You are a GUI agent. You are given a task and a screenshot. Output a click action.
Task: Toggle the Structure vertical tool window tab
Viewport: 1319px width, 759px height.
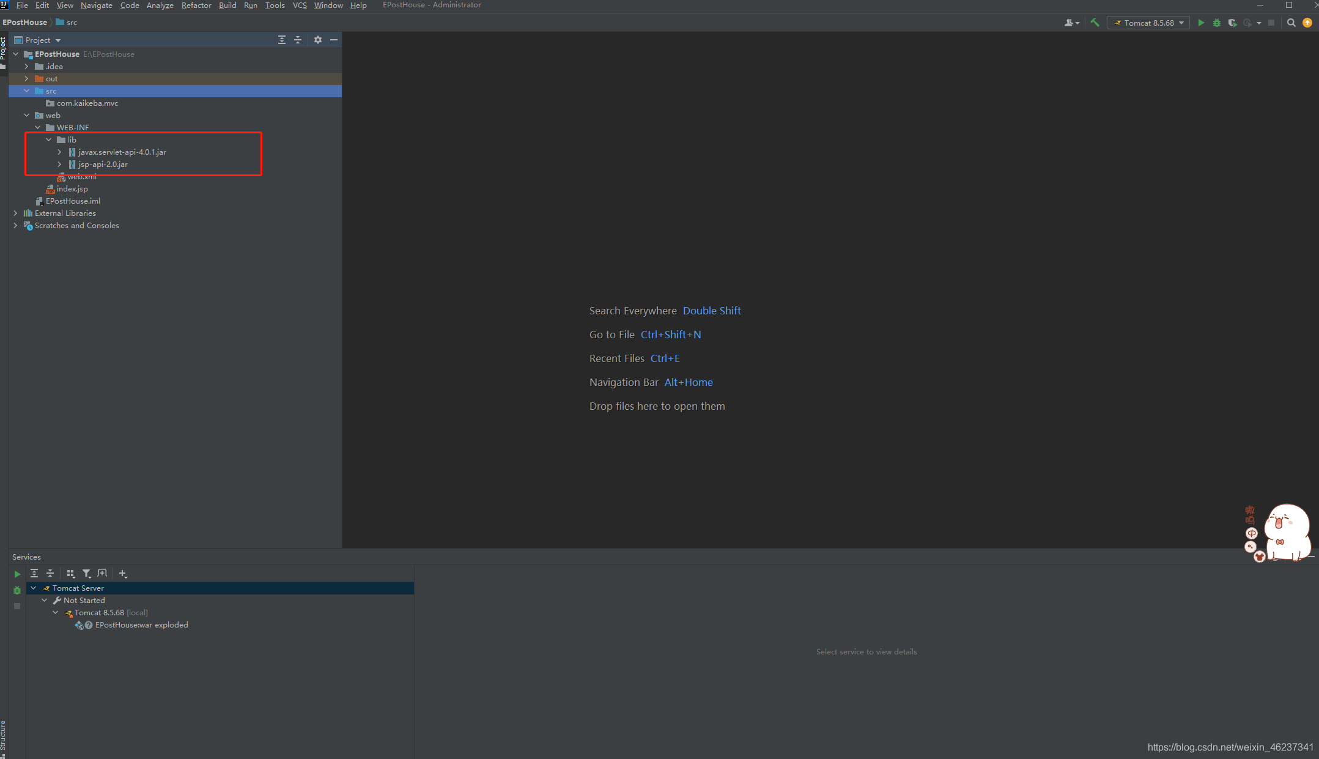click(3, 735)
